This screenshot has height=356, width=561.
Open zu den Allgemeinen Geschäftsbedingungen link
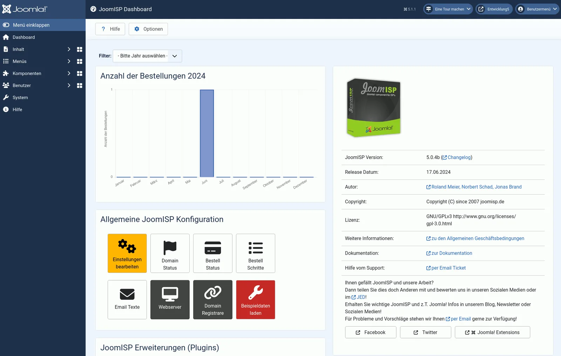point(475,238)
